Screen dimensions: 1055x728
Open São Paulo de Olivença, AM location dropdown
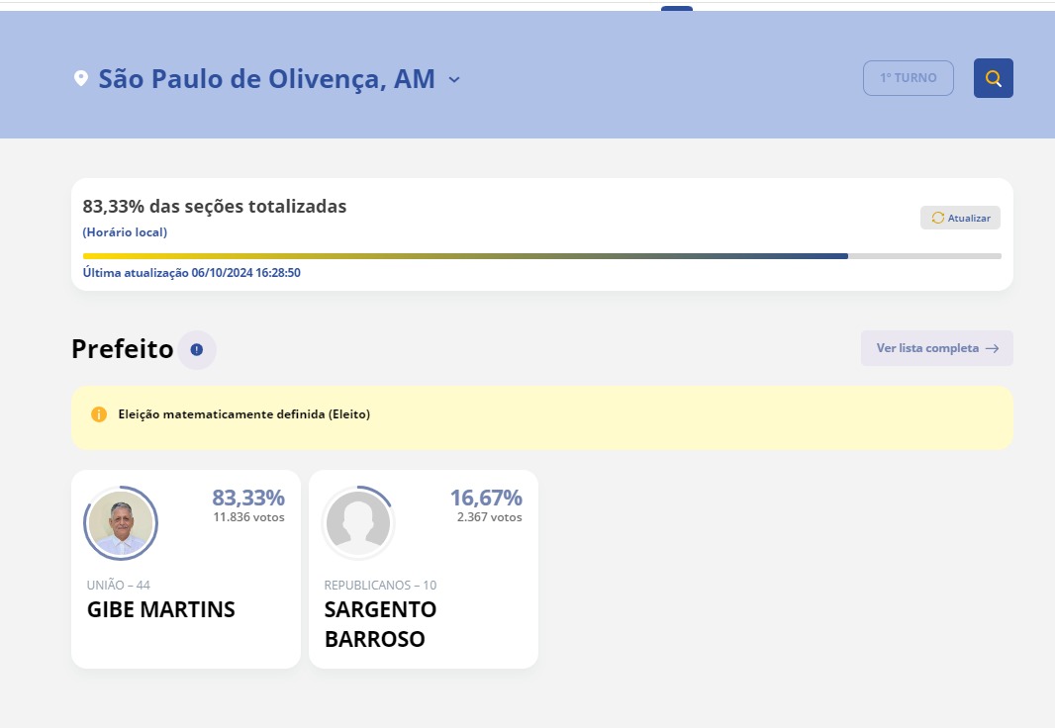266,79
